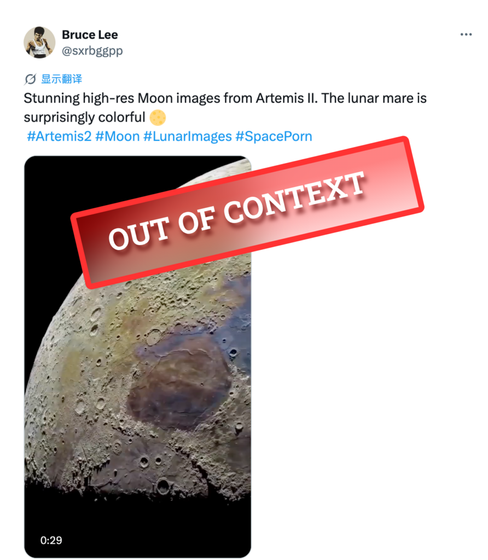488x560 pixels.
Task: Click the @sxrbggpp handle
Action: [x=92, y=51]
